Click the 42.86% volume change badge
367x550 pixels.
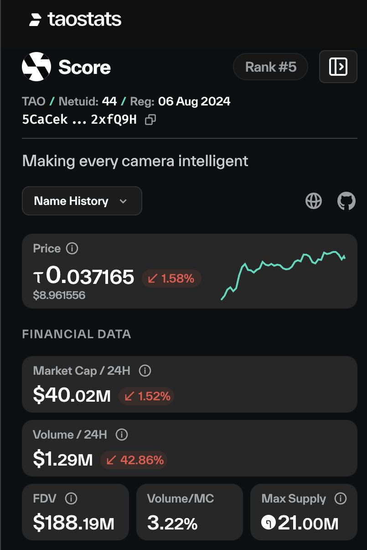[x=134, y=460]
